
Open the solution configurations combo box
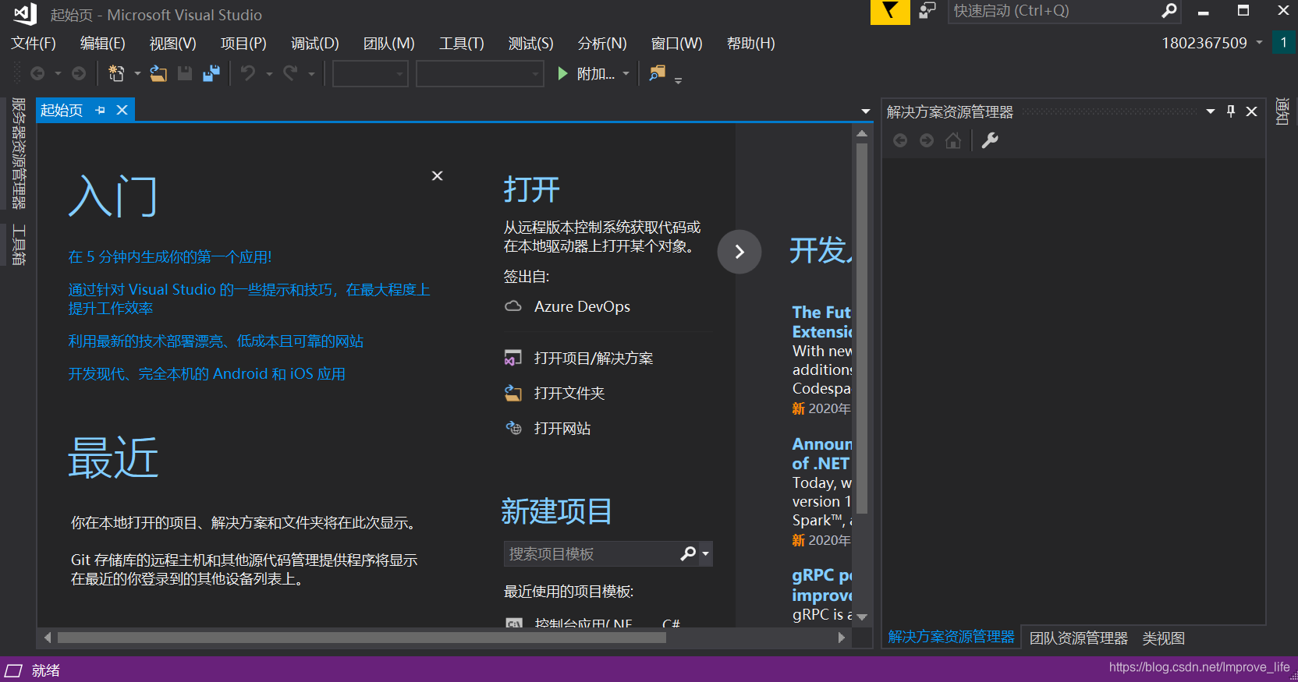pos(371,74)
